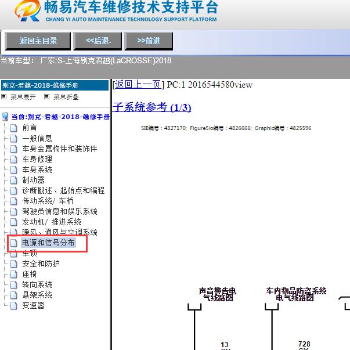Click the page icon next to 车身系统
Viewport: 350px width, 350px height.
(13, 170)
